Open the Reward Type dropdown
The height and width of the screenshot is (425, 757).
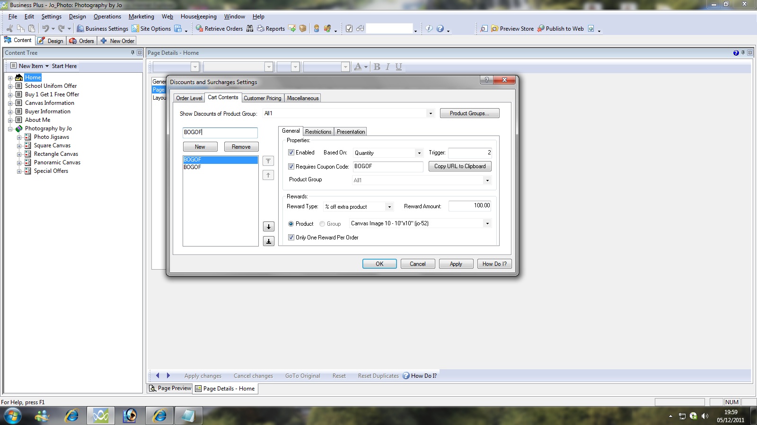click(x=389, y=207)
